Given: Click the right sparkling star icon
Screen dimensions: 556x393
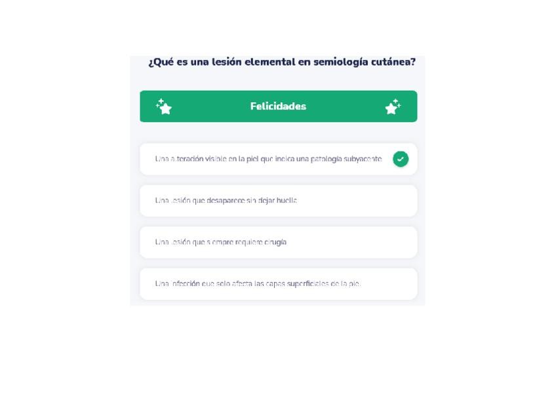Looking at the screenshot, I should point(393,106).
